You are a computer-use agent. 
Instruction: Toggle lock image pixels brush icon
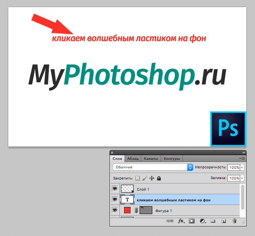click(x=144, y=178)
